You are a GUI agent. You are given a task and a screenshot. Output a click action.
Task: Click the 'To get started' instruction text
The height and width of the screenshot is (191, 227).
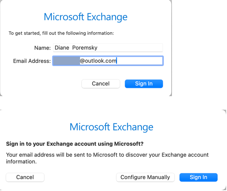(x=61, y=33)
